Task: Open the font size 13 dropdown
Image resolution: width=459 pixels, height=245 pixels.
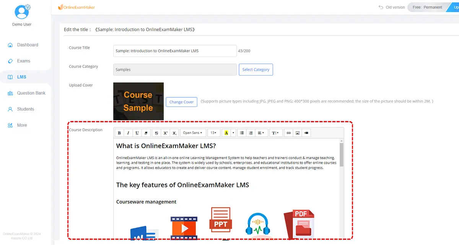Action: [x=213, y=133]
